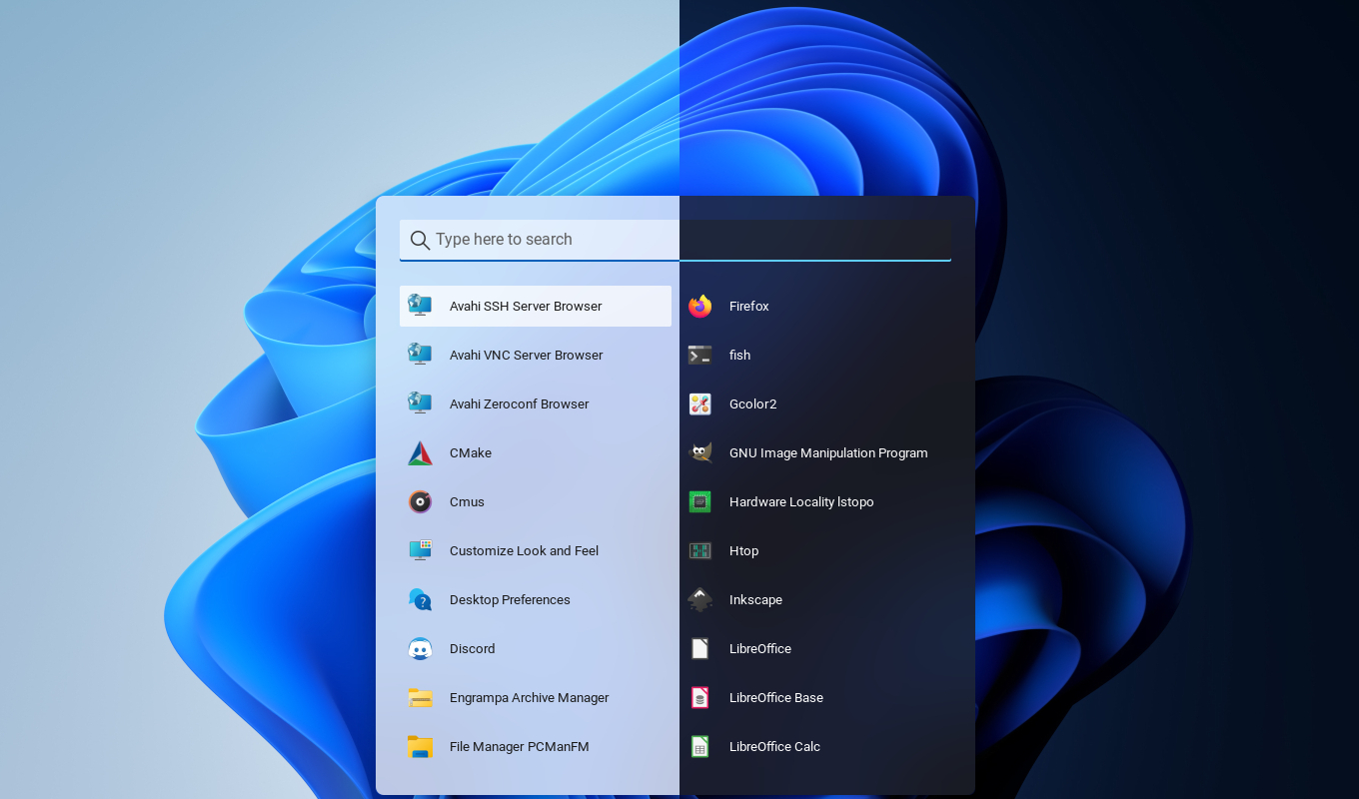Screen dimensions: 1359x799
Task: Click the File Manager PCManFM folder icon
Action: click(x=421, y=747)
